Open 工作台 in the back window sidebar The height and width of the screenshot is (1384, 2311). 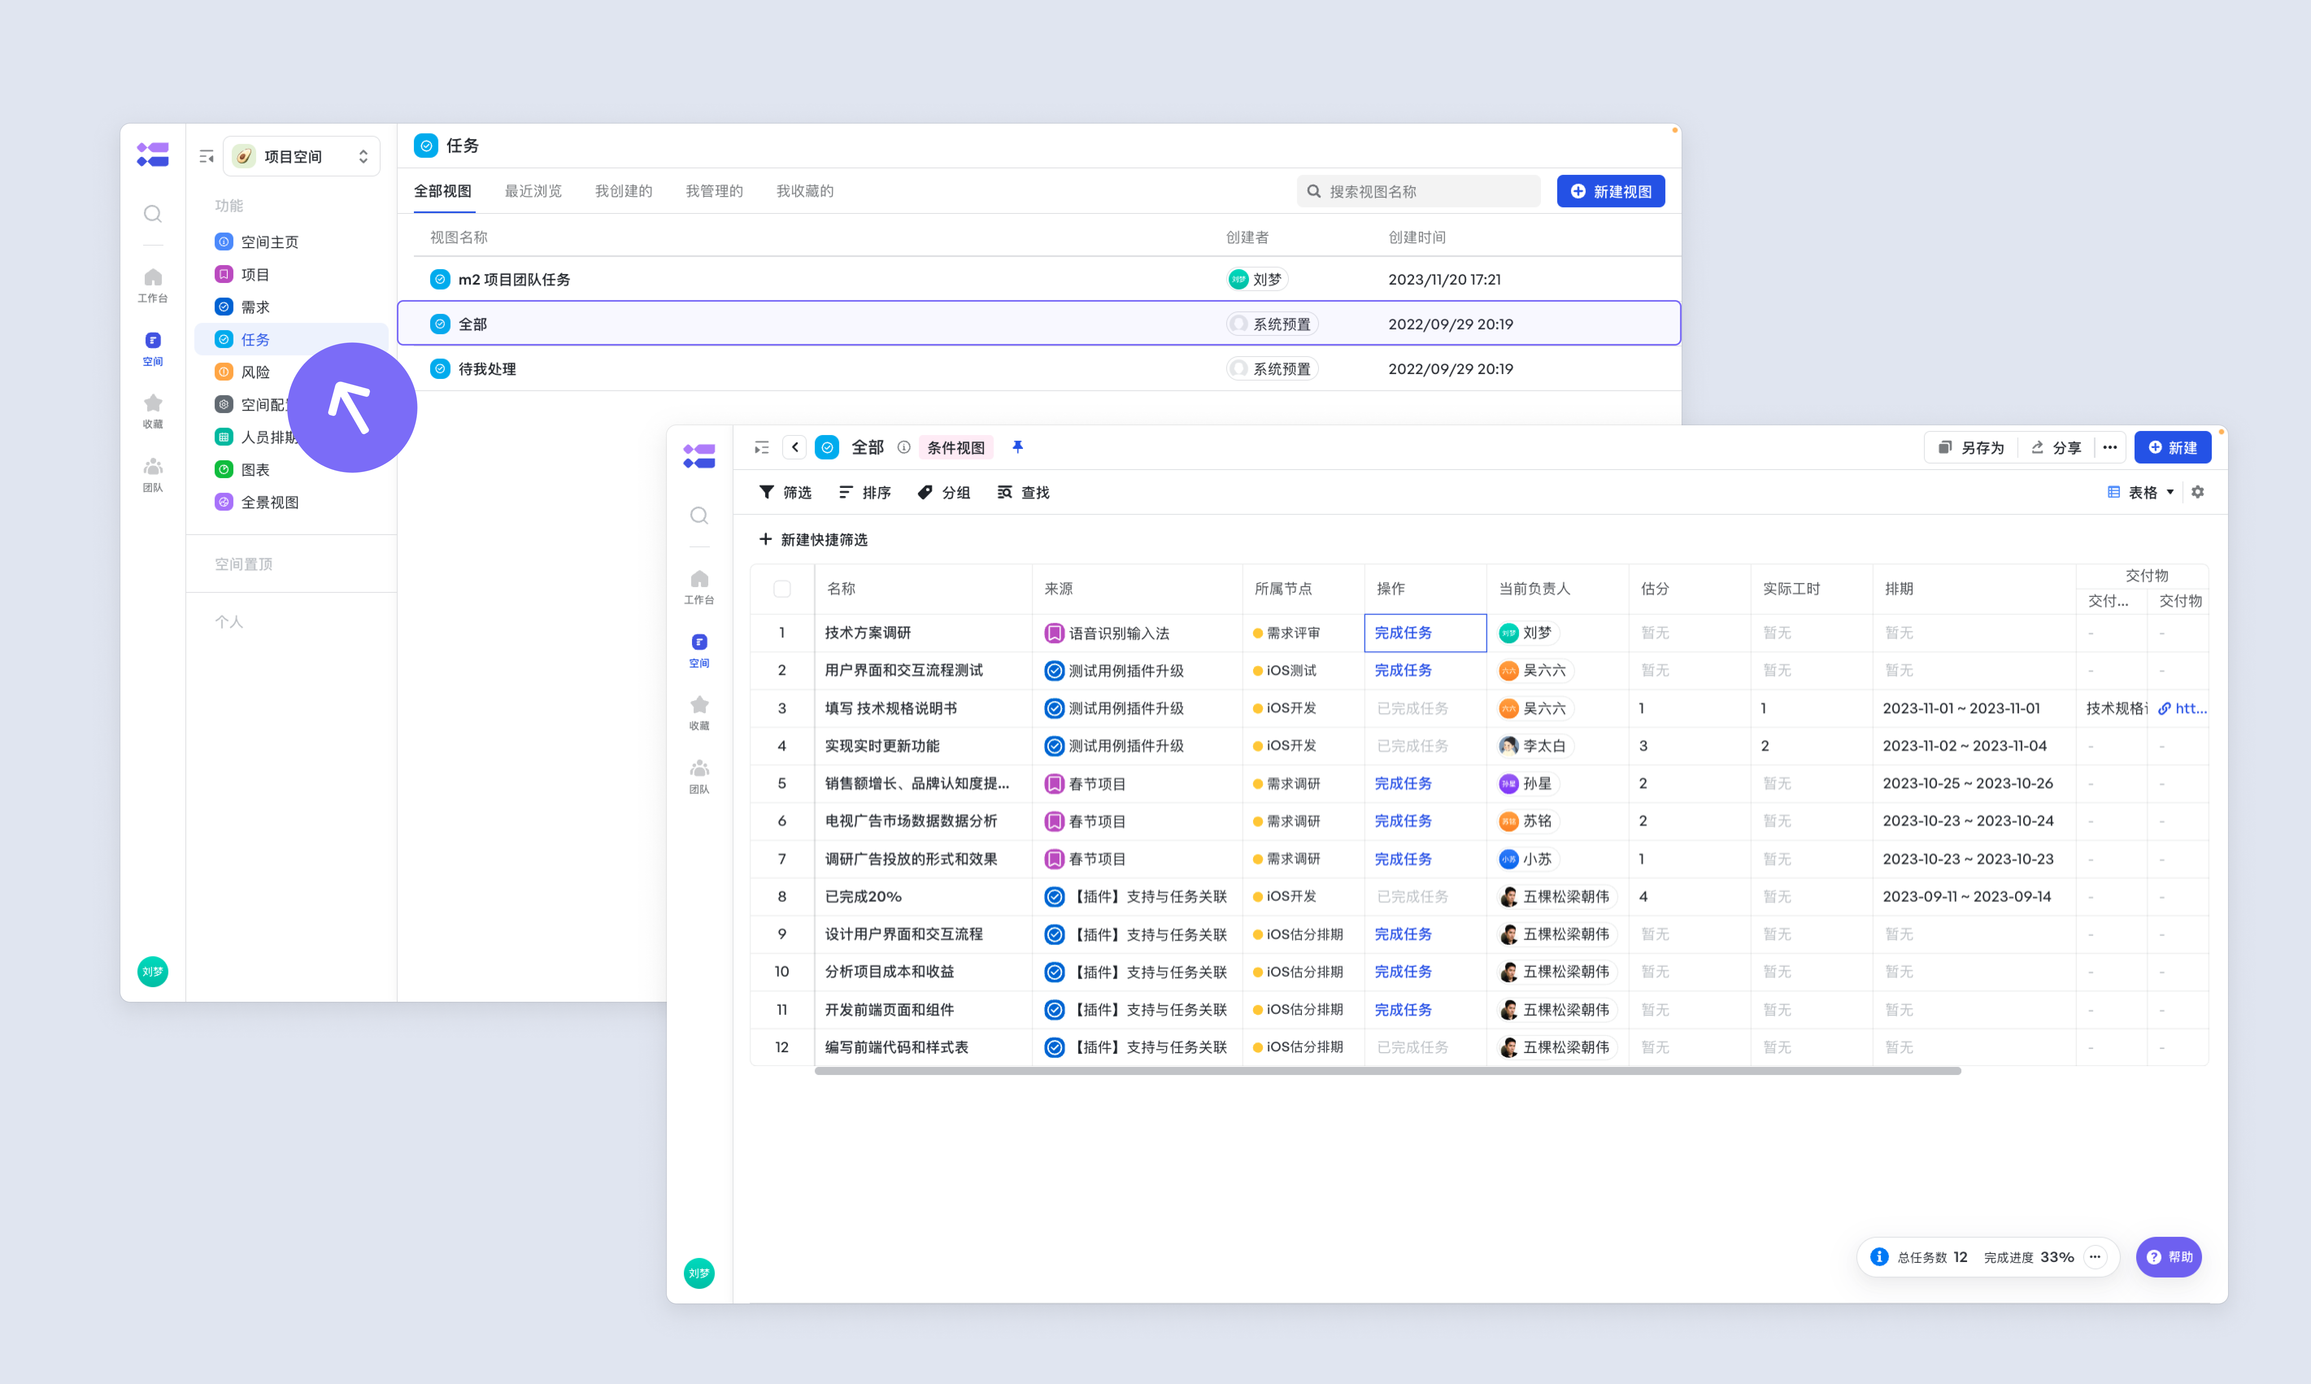point(153,285)
